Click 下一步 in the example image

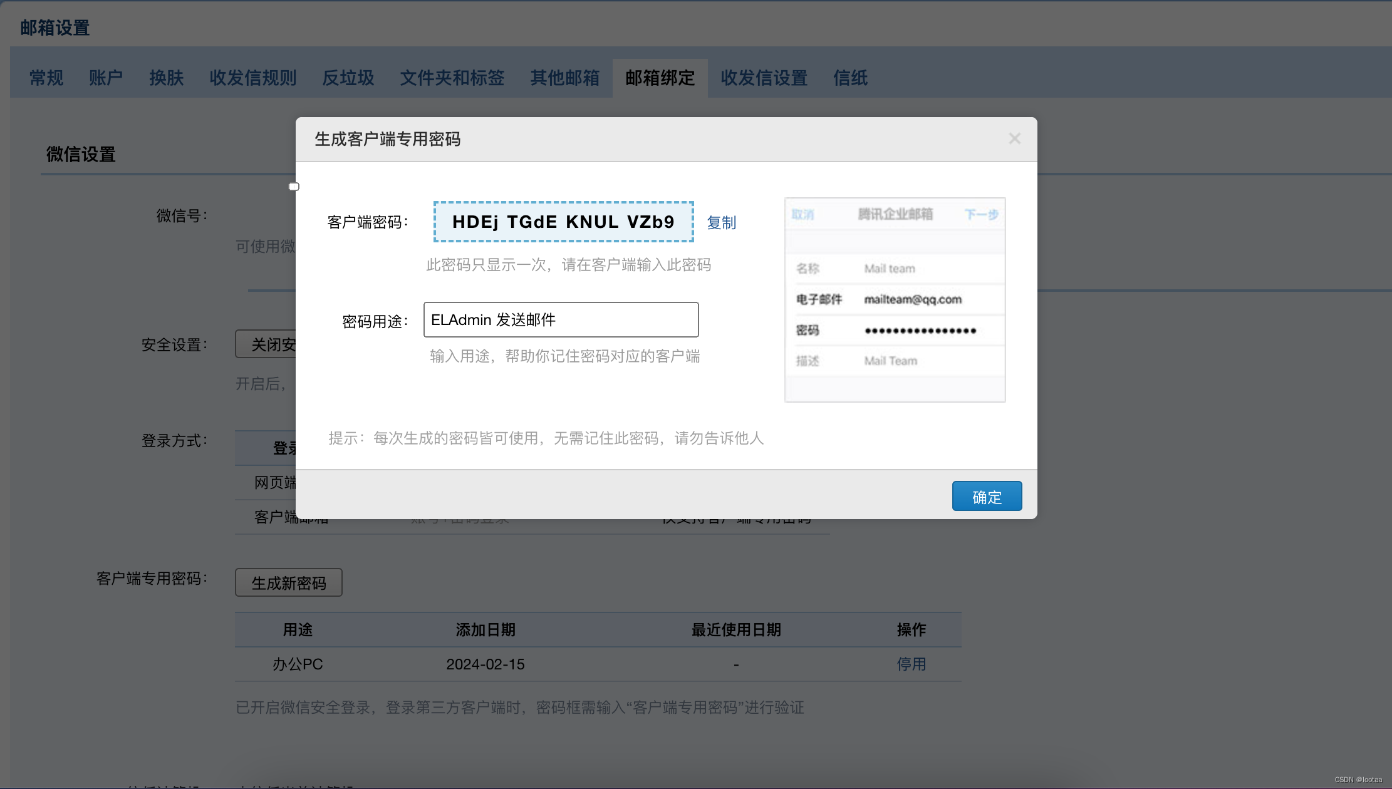click(981, 215)
